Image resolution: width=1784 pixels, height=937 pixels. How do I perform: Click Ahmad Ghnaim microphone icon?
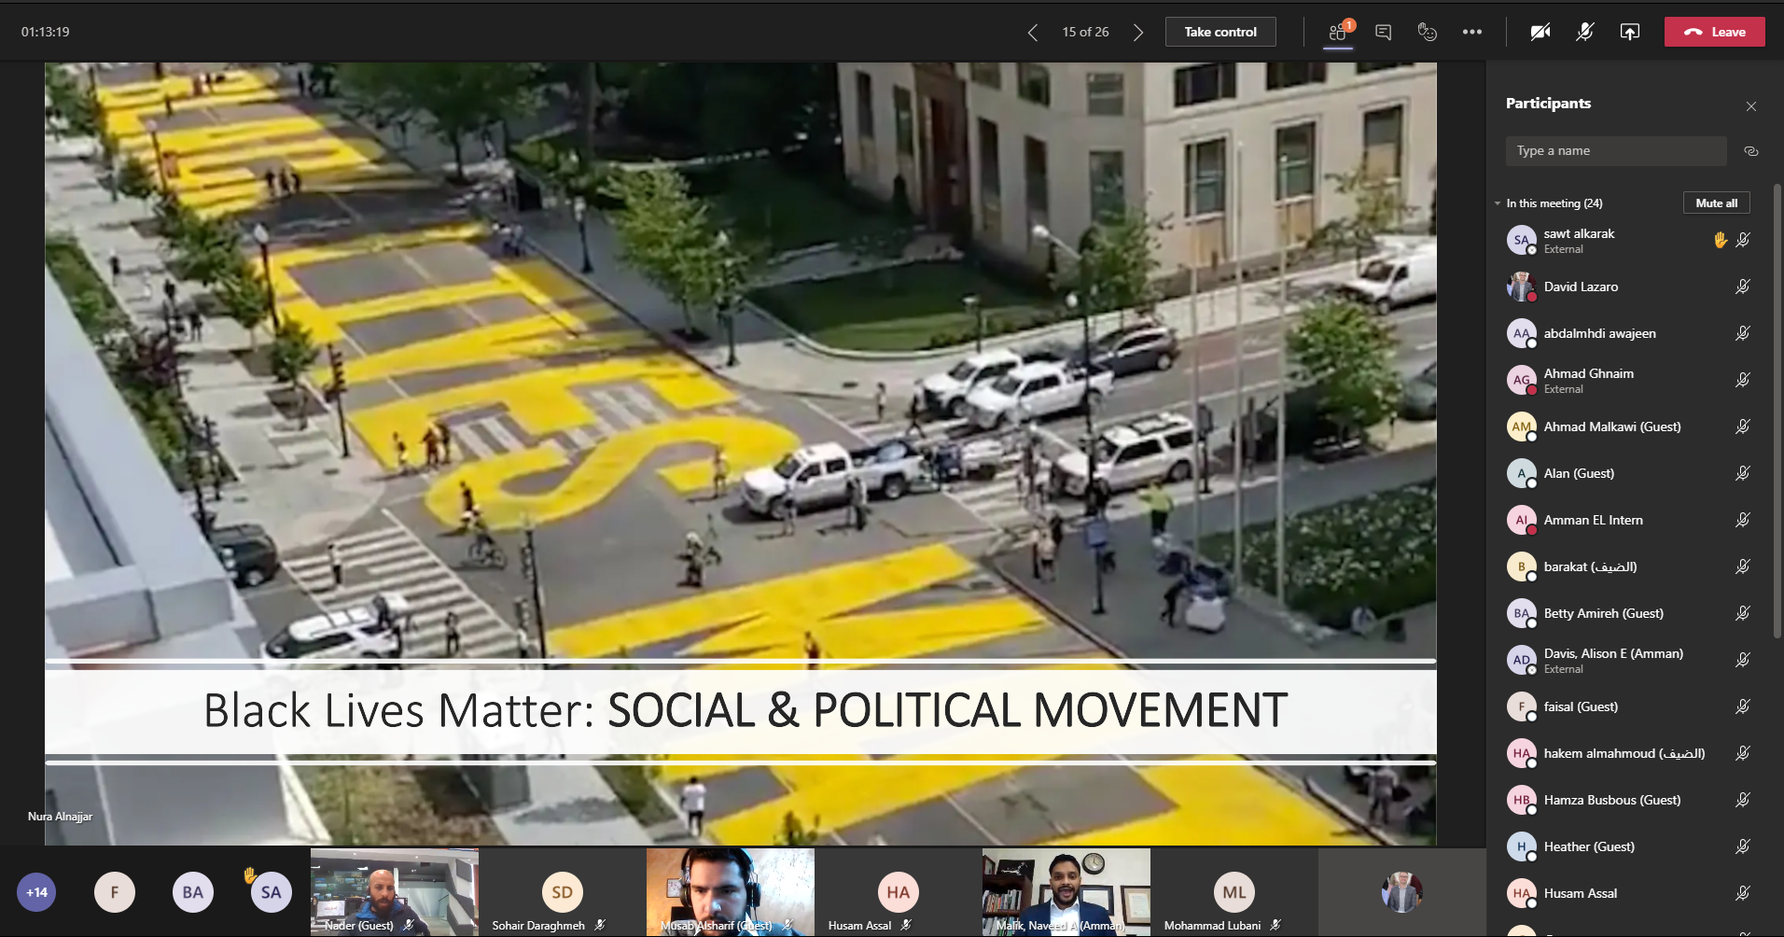(1743, 380)
